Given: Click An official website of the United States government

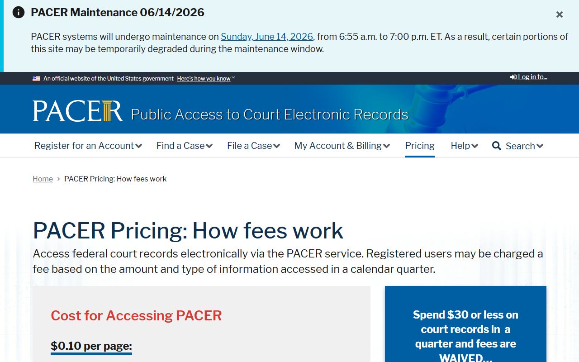Looking at the screenshot, I should [x=109, y=78].
